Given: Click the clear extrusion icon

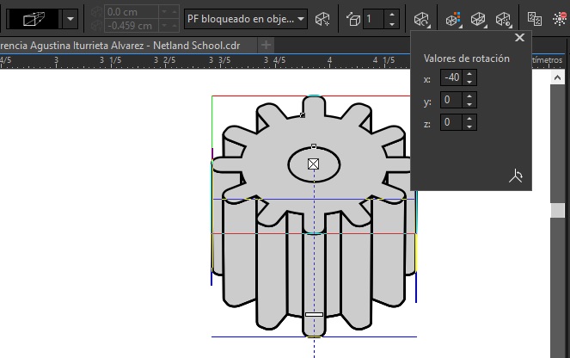Looking at the screenshot, I should pyautogui.click(x=559, y=18).
